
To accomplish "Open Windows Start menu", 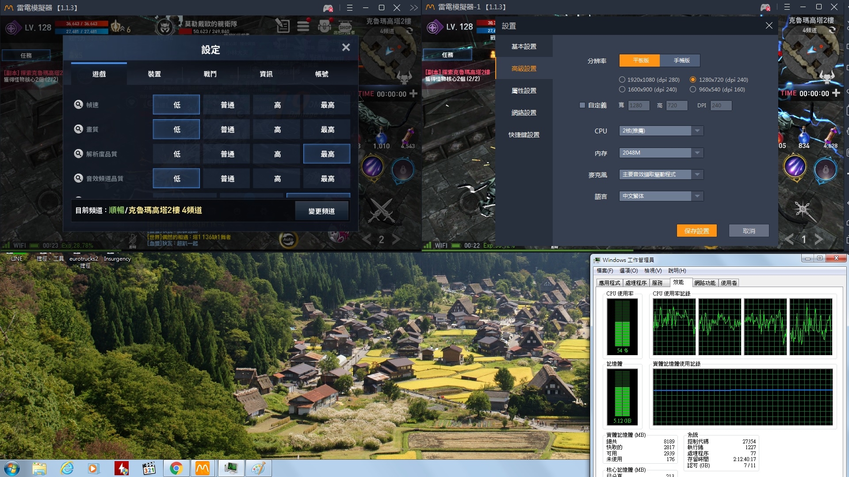I will (12, 468).
